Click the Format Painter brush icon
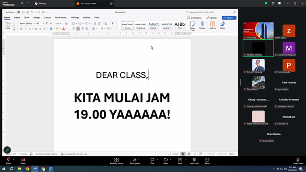The image size is (306, 172). (14, 30)
